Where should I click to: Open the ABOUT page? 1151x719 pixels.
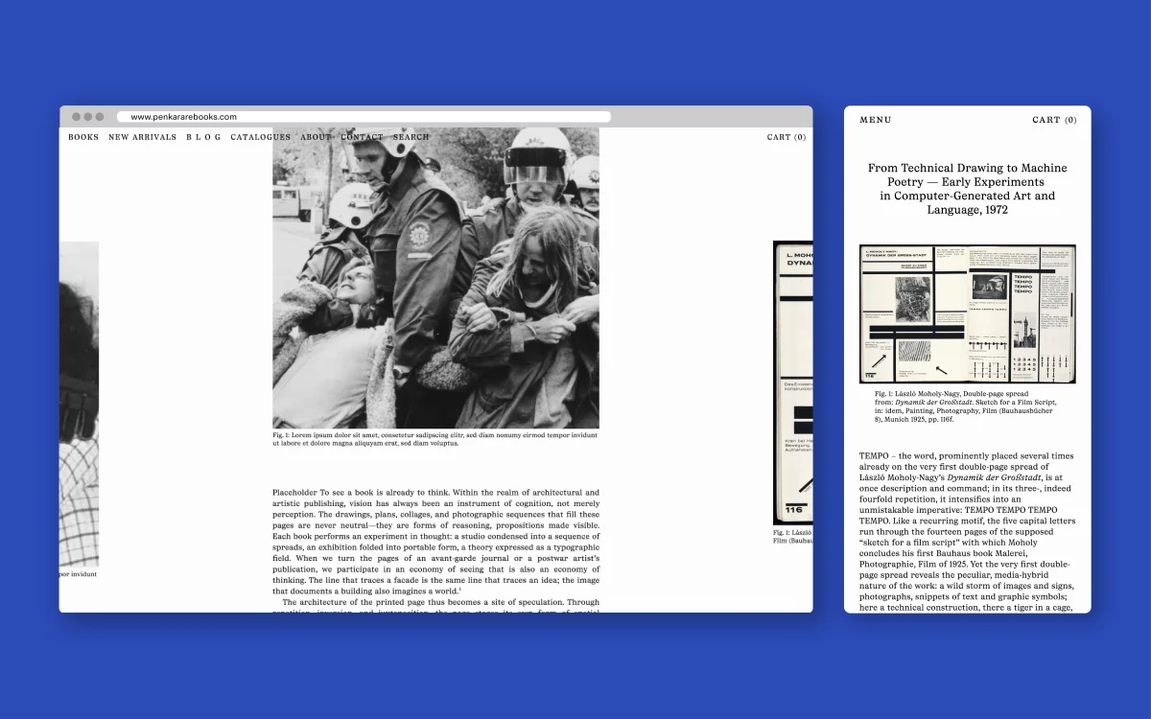pos(316,137)
